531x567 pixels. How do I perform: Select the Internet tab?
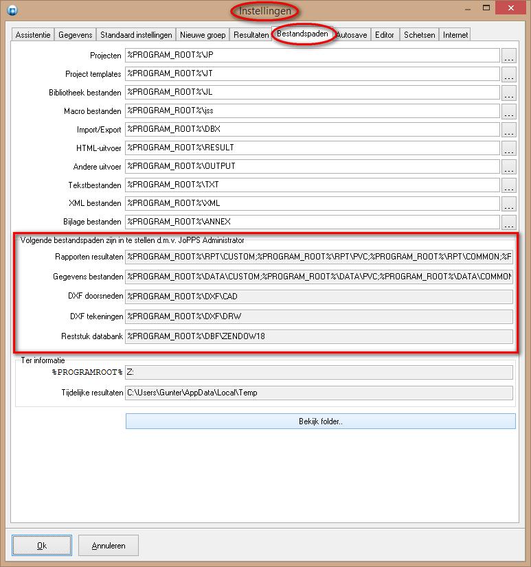point(455,35)
